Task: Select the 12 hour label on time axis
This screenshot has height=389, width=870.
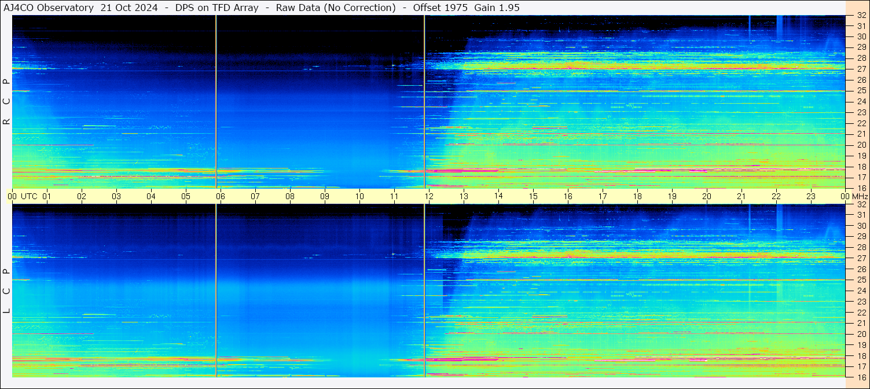Action: (429, 196)
